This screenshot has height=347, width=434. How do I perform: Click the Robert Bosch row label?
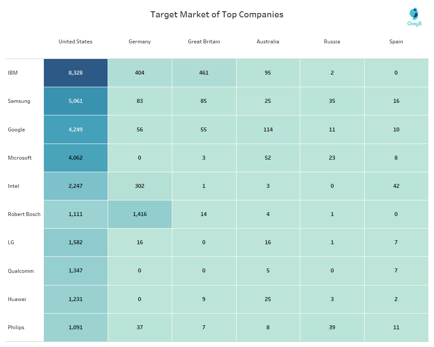pos(24,214)
